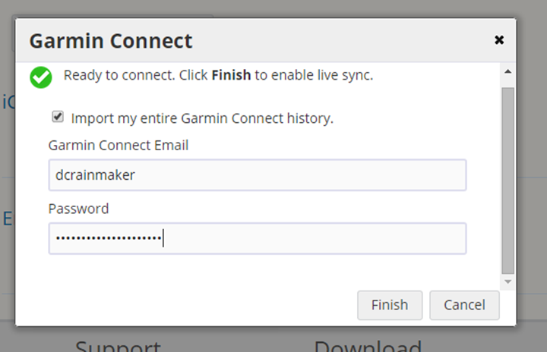Click the green checkmark status icon
This screenshot has width=547, height=352.
[x=41, y=77]
